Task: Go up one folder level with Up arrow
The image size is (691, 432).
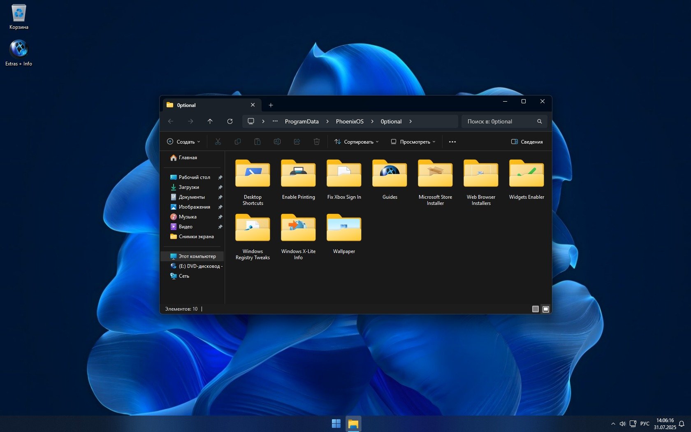Action: click(x=210, y=121)
